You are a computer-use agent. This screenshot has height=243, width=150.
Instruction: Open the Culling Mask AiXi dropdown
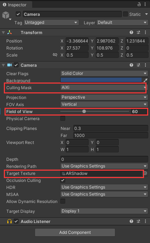(104, 87)
